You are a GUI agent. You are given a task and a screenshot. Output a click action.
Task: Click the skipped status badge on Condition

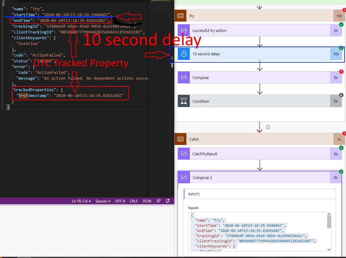[x=341, y=95]
